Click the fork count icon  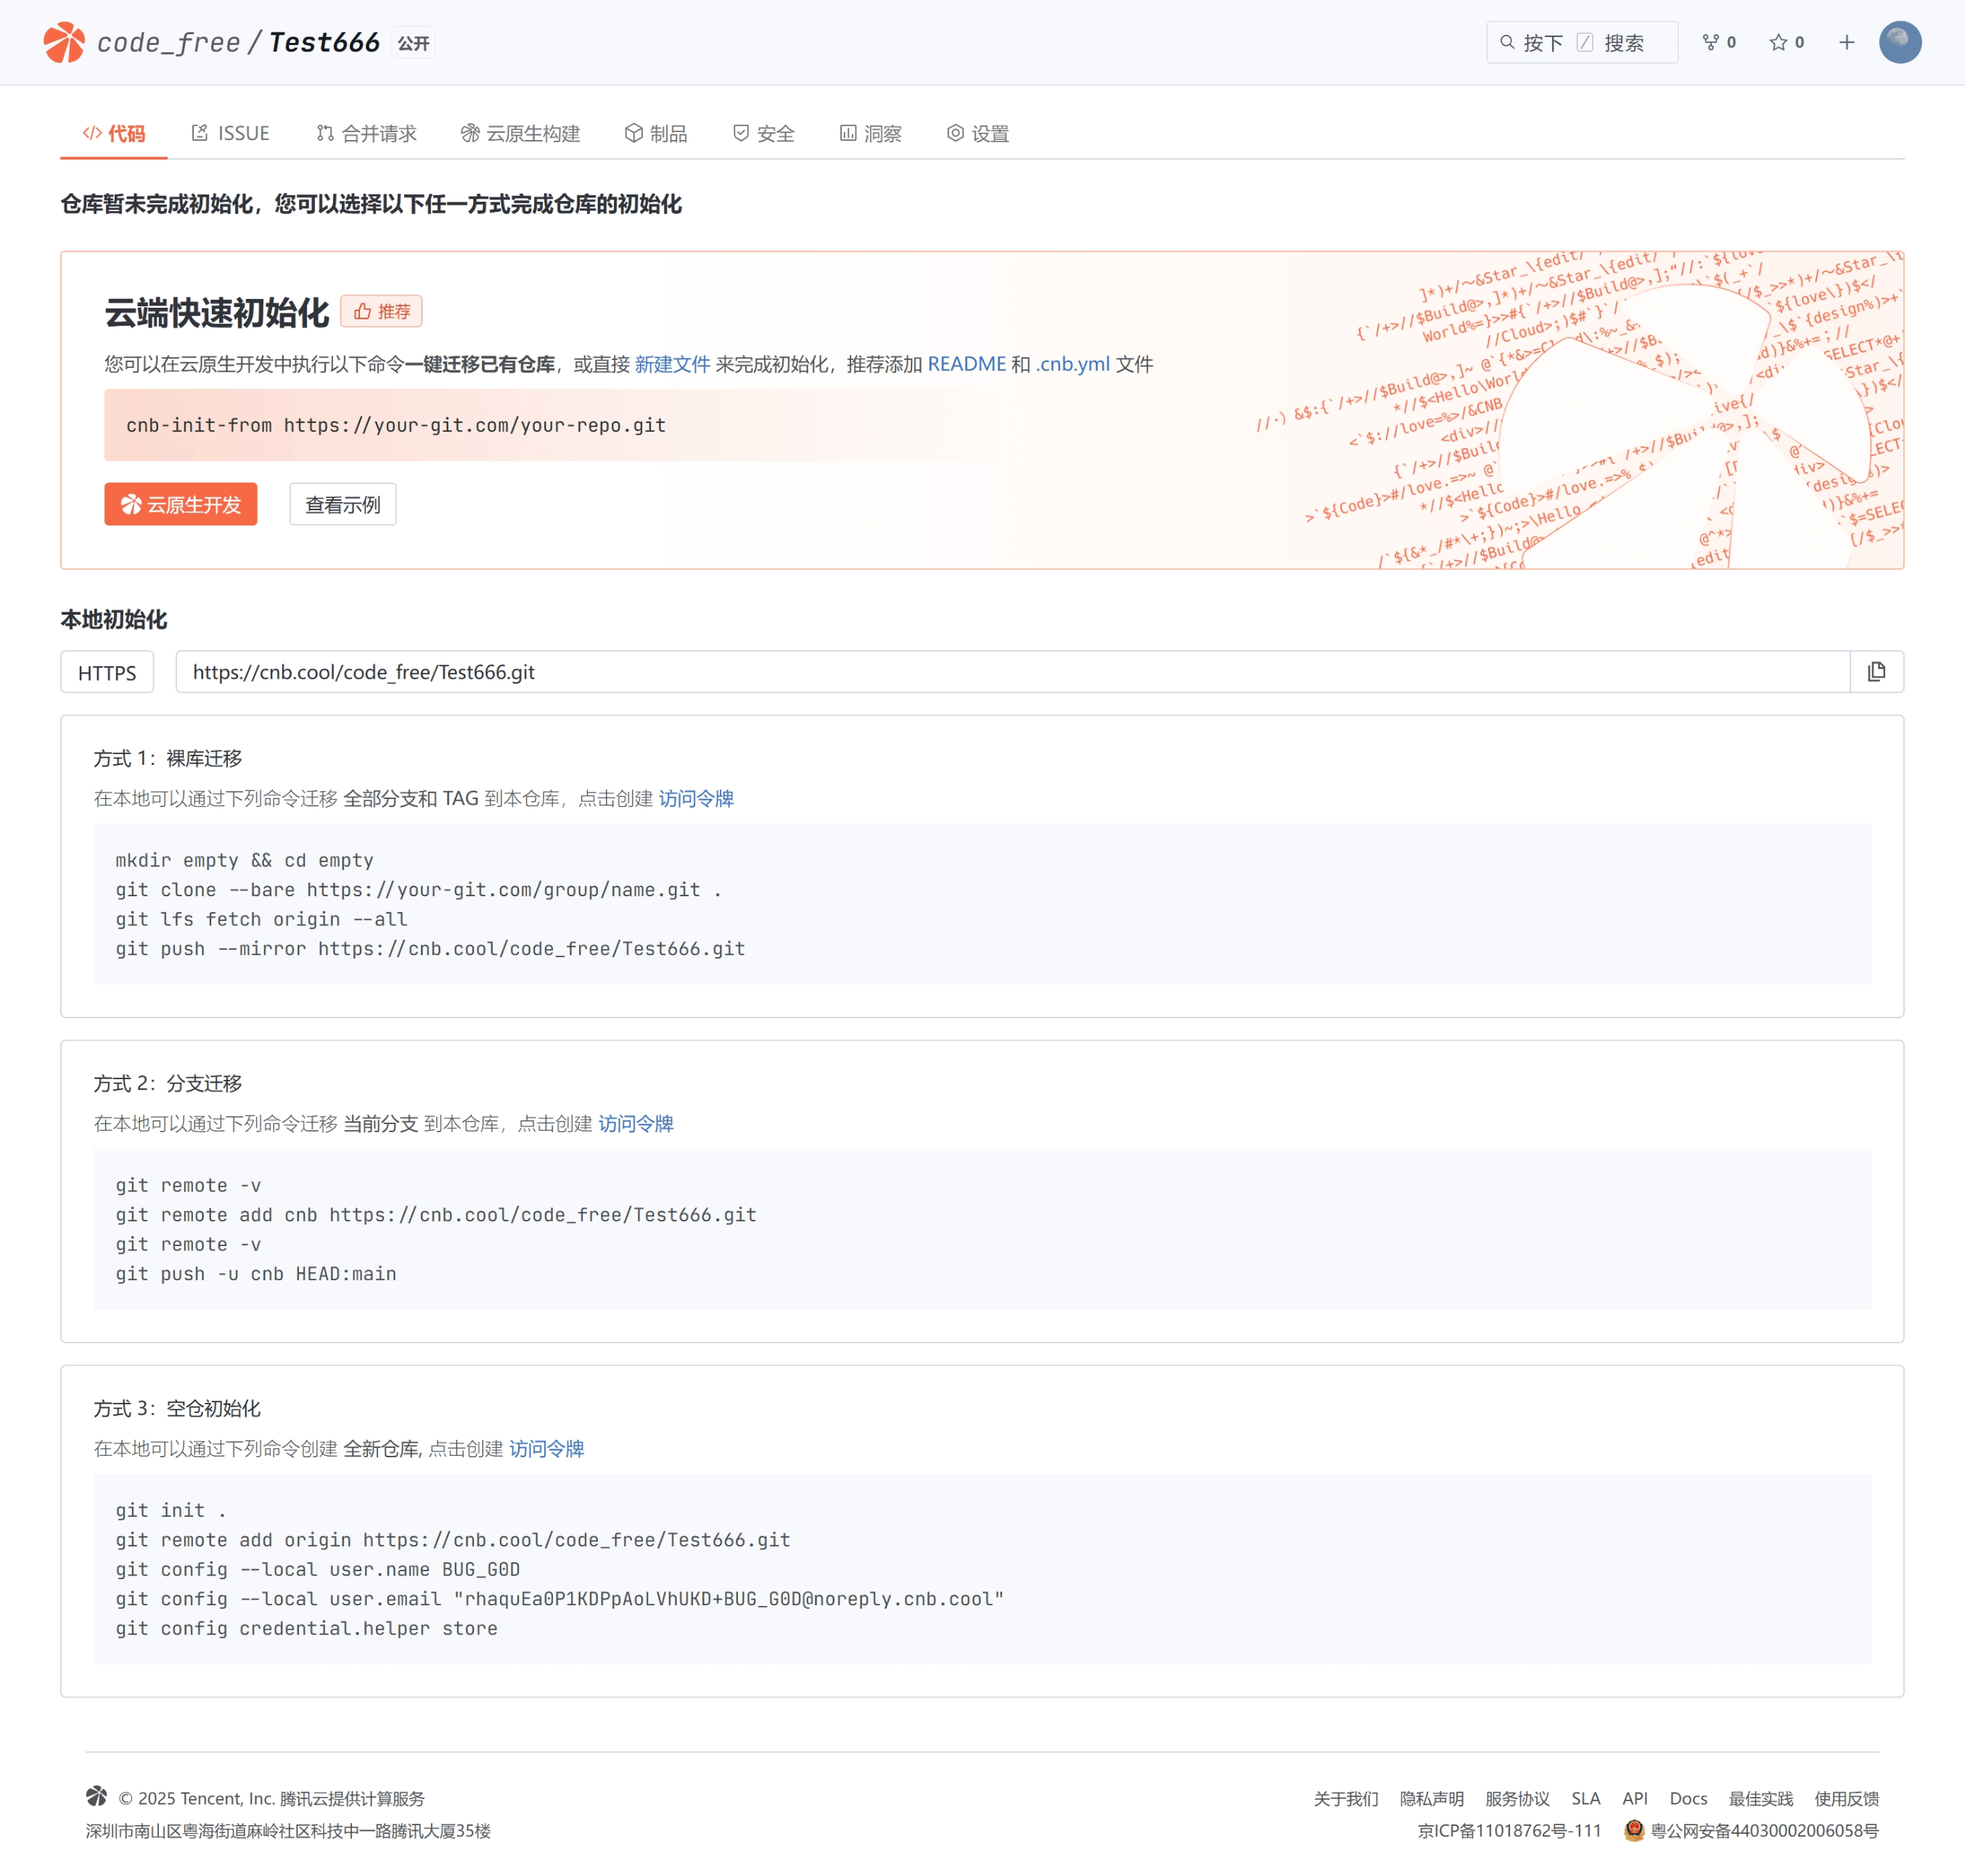pos(1711,42)
